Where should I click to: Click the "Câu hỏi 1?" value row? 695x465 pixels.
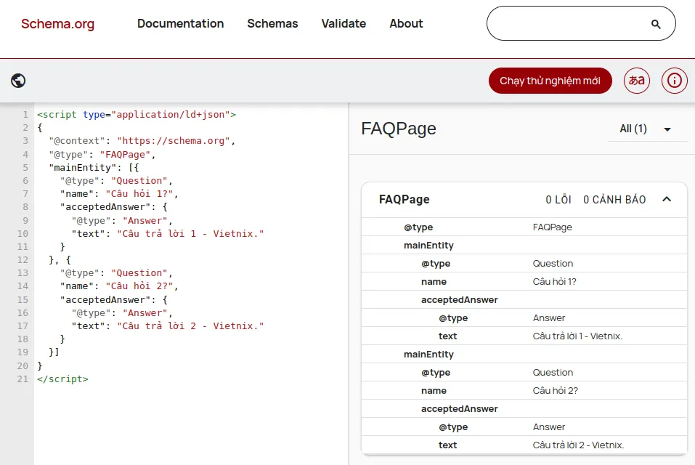point(554,281)
